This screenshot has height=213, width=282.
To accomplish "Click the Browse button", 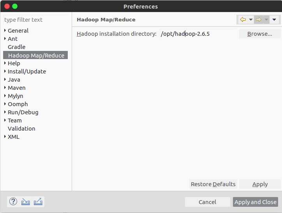I will click(x=260, y=34).
